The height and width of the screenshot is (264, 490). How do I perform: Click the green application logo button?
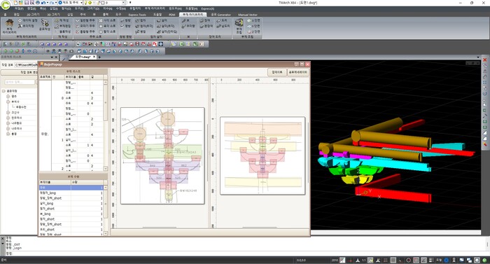pyautogui.click(x=6, y=6)
